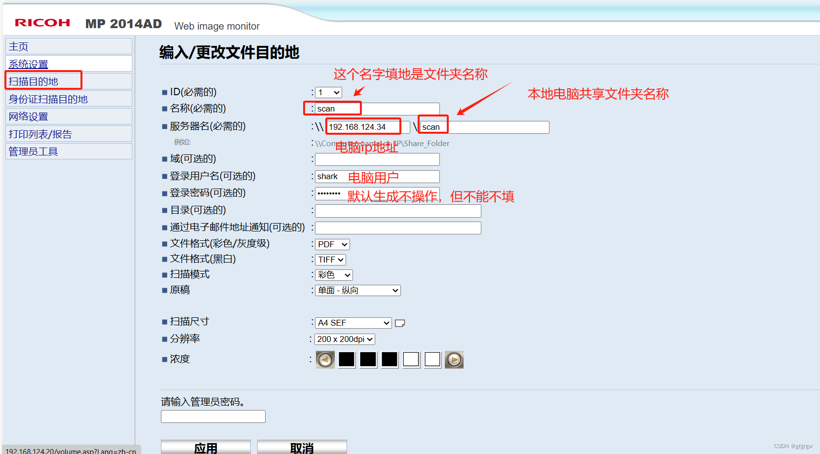
Task: Click the shared folder name field
Action: [x=484, y=127]
